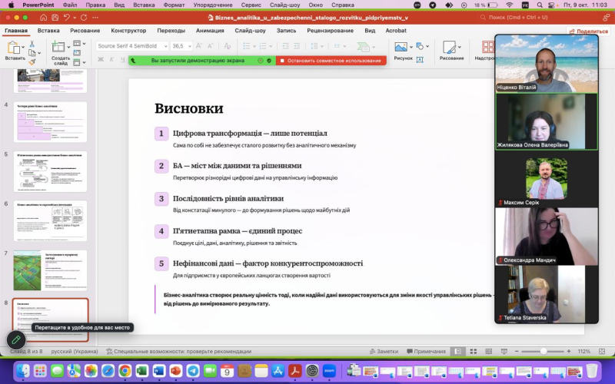
Task: Open the Переходы ribbon tab
Action: point(171,31)
